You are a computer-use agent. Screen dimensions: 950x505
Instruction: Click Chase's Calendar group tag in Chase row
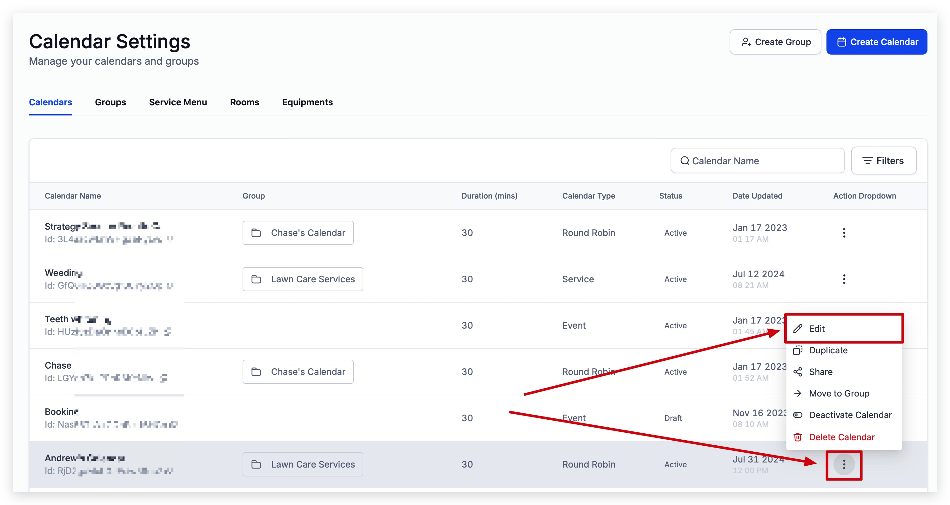coord(298,372)
